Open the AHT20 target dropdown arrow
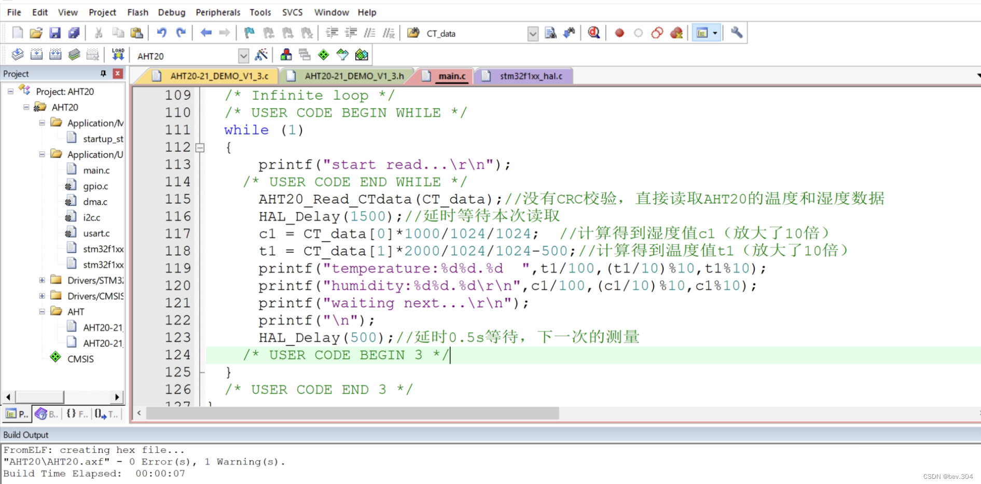Image resolution: width=981 pixels, height=484 pixels. [243, 56]
